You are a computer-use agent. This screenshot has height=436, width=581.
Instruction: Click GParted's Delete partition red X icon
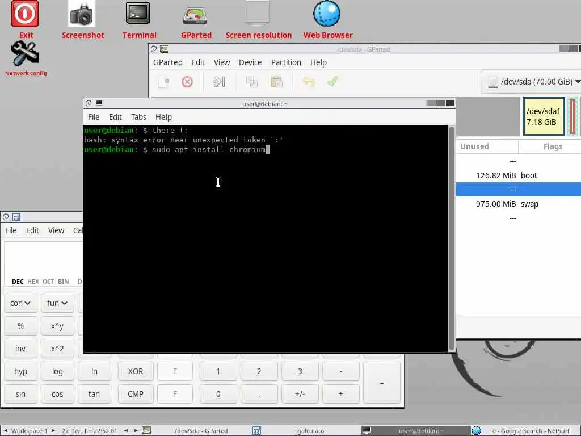(187, 82)
